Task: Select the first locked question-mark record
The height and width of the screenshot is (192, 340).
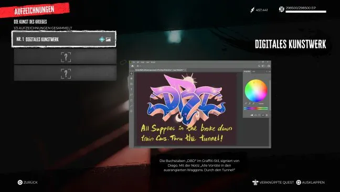Action: 65,57
